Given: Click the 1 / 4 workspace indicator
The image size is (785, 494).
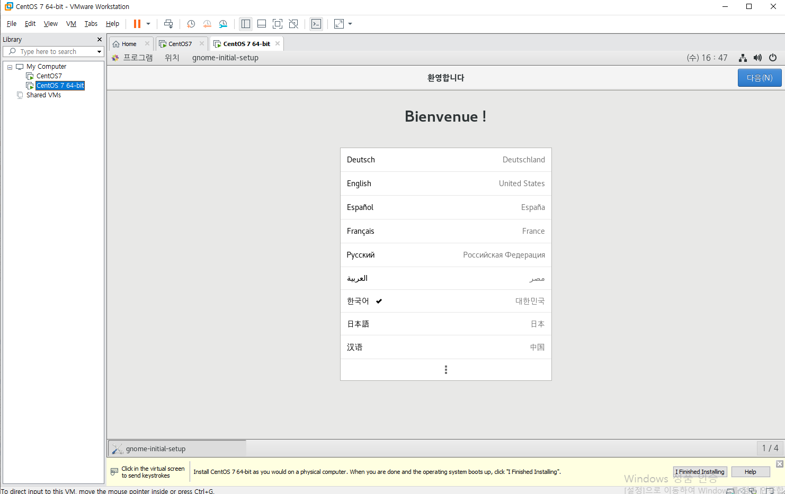Looking at the screenshot, I should (770, 448).
